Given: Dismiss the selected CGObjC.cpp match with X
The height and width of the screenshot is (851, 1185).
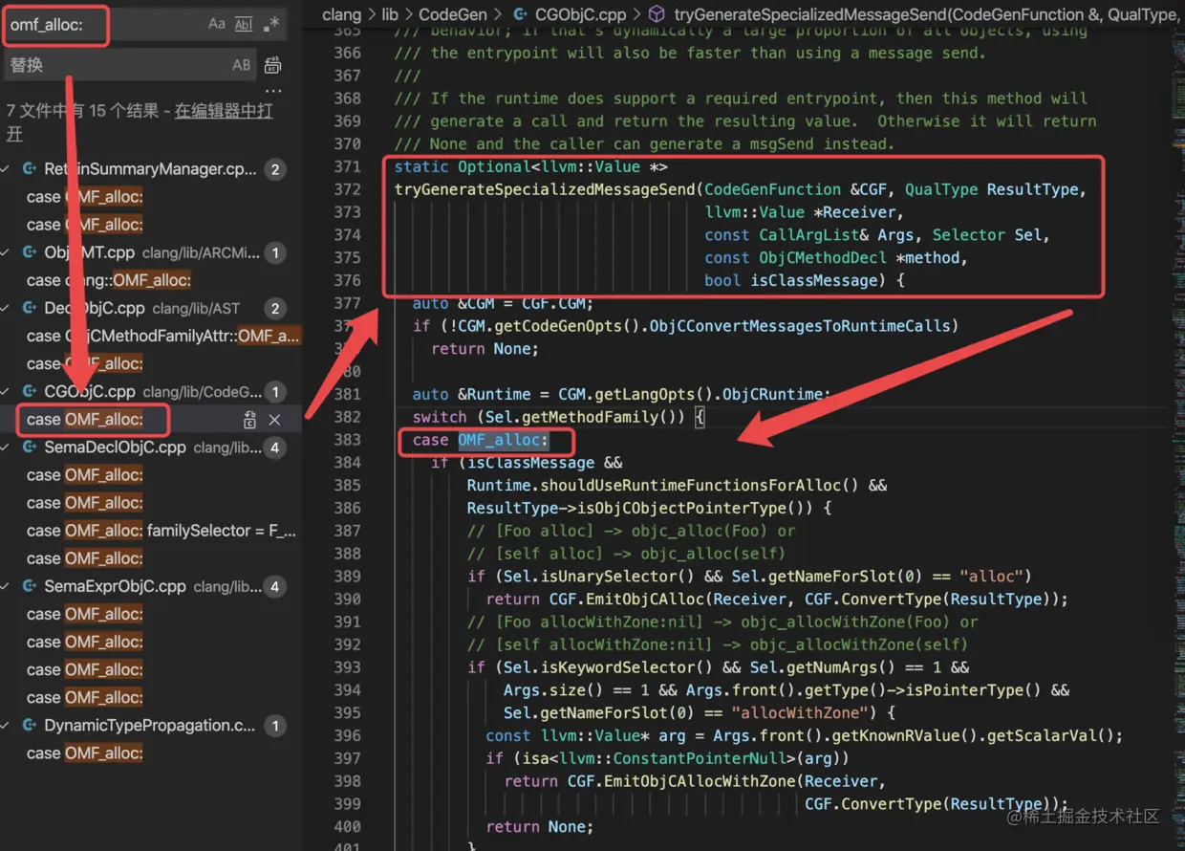Looking at the screenshot, I should point(274,420).
